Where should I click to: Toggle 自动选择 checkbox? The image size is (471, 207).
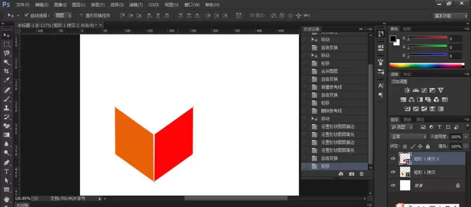(x=26, y=15)
